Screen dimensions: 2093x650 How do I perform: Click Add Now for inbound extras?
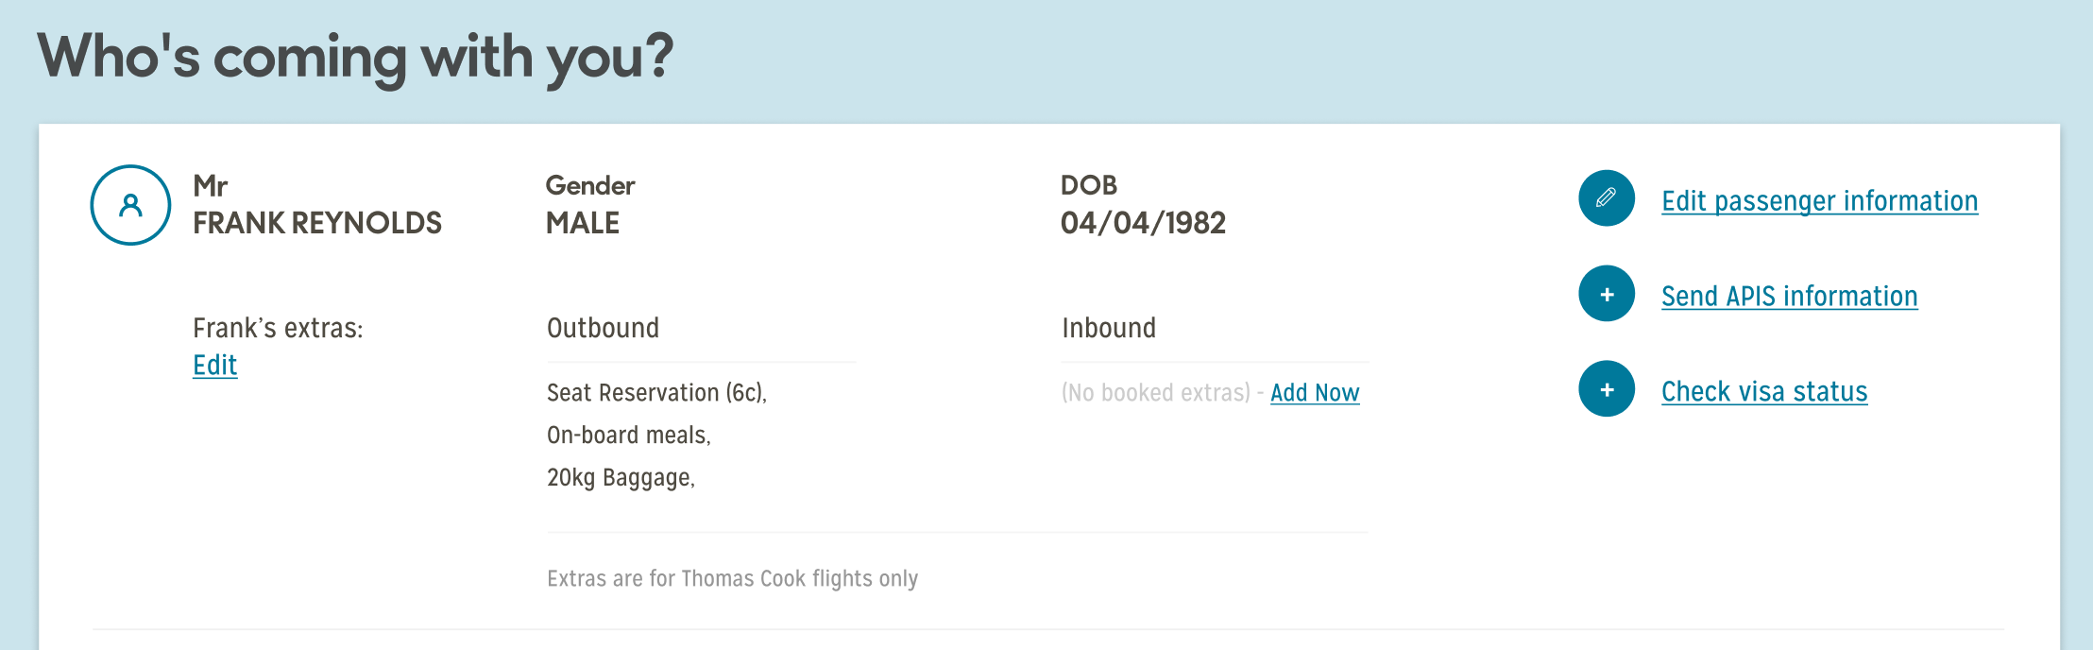click(x=1315, y=393)
